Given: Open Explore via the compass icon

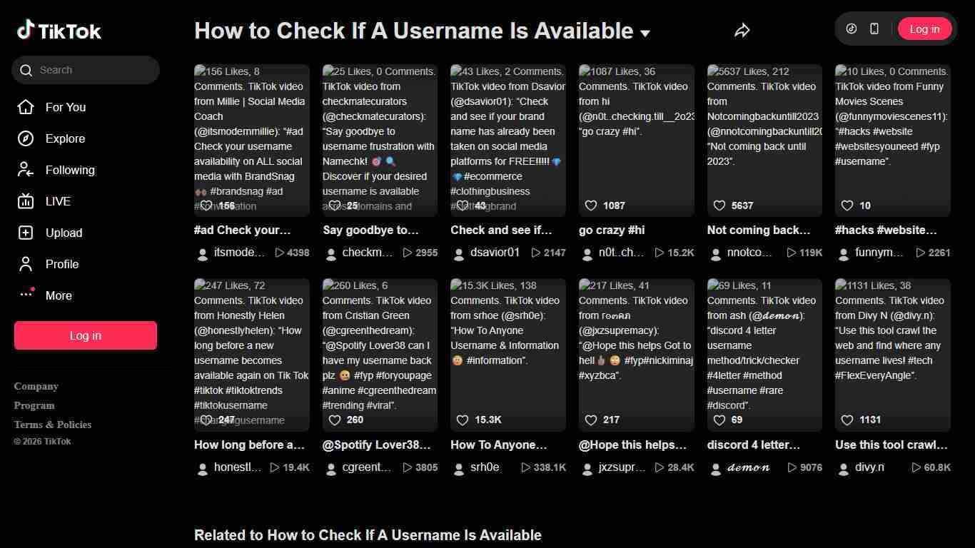Looking at the screenshot, I should tap(25, 138).
